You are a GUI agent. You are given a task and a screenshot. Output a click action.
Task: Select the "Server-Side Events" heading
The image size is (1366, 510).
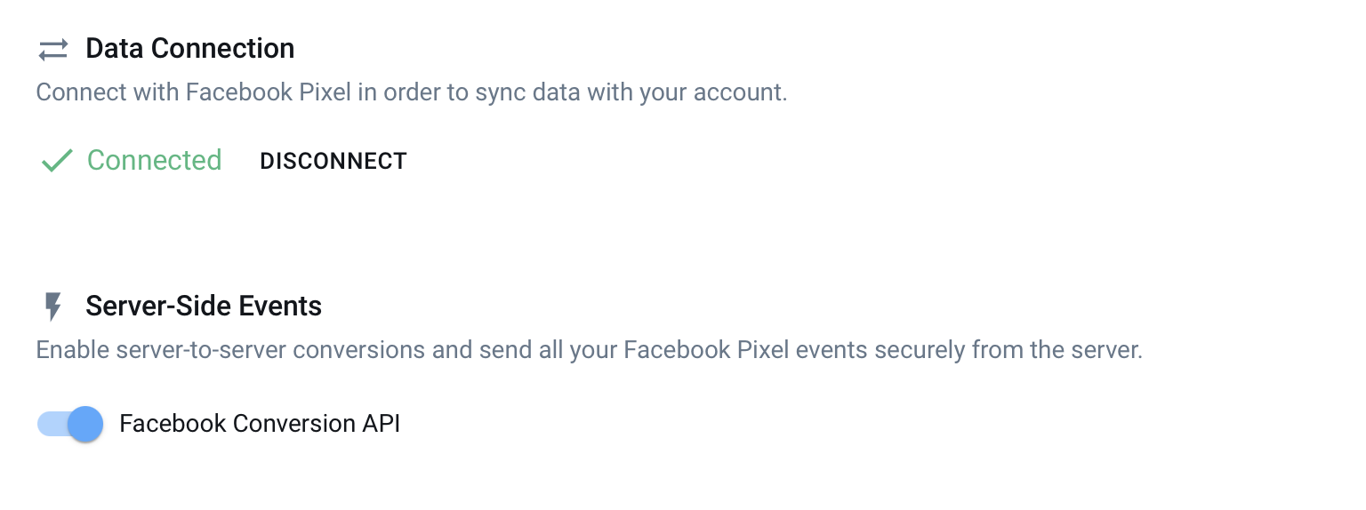204,307
